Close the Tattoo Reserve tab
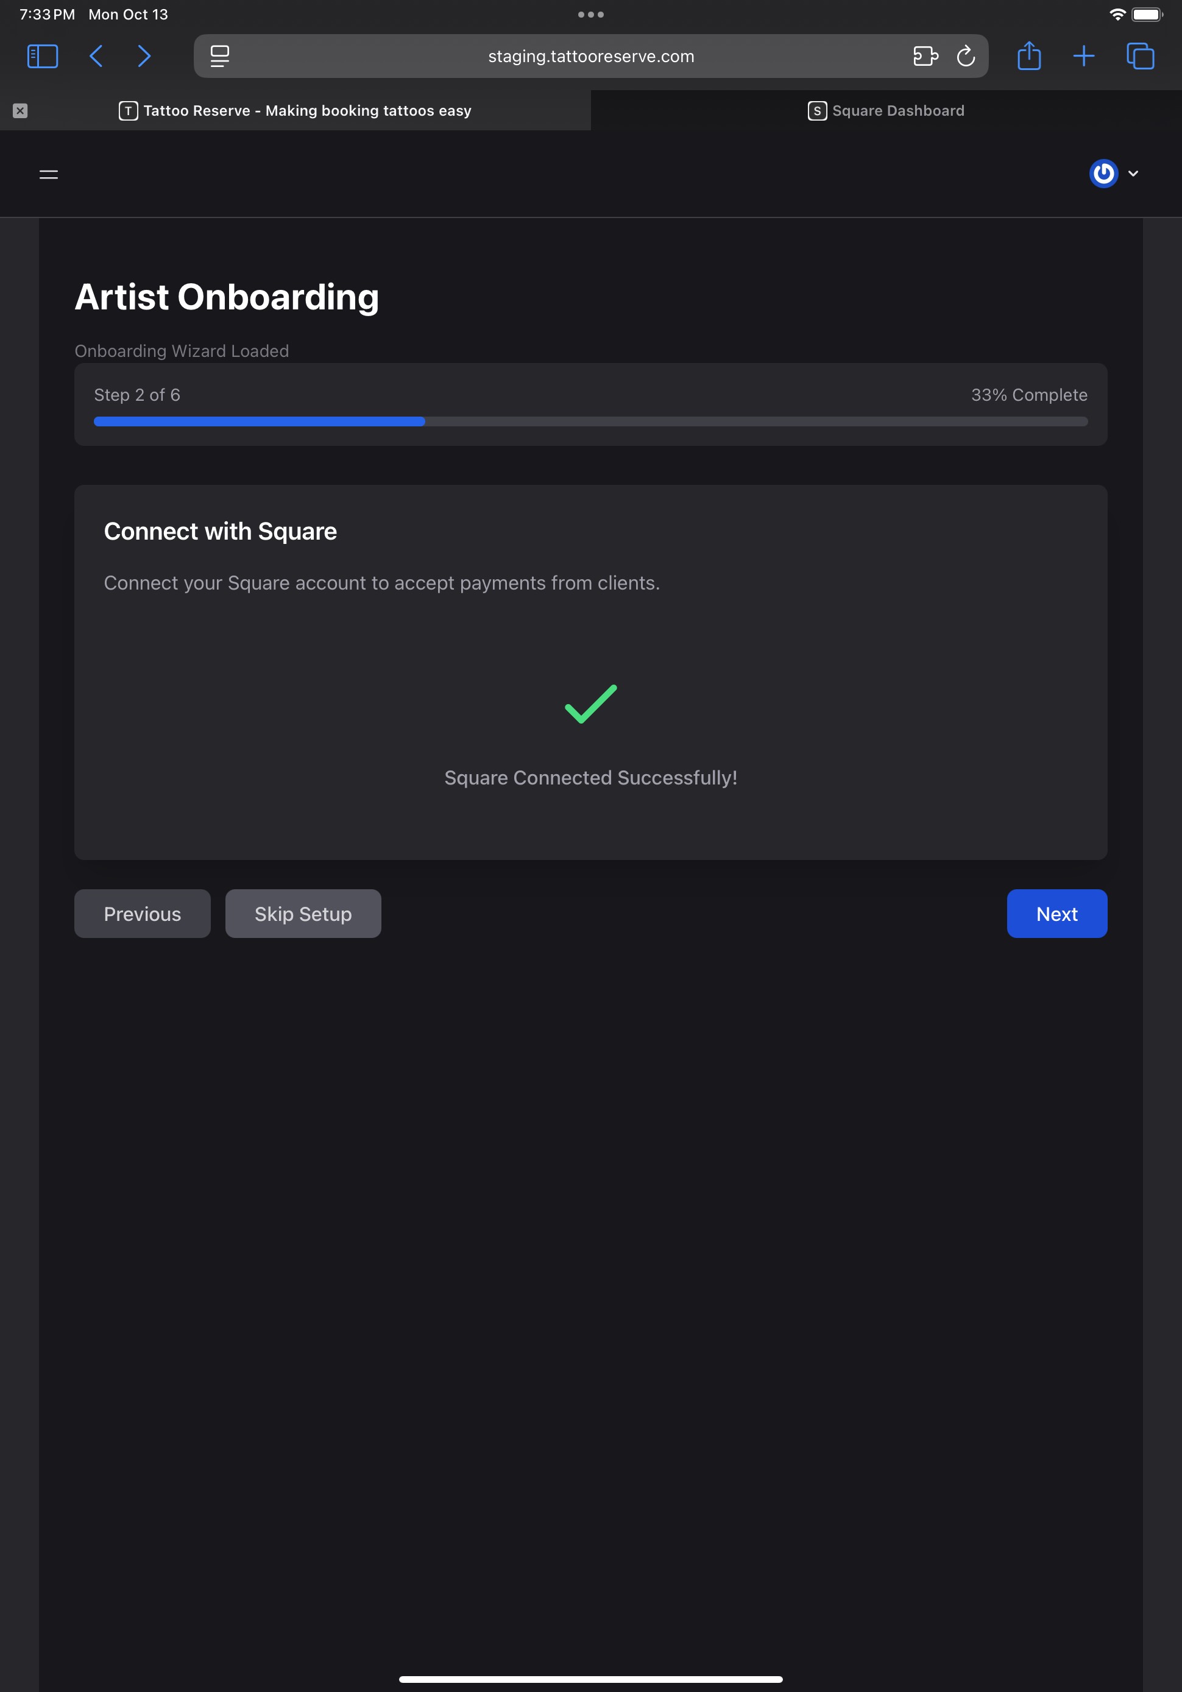 [x=20, y=110]
